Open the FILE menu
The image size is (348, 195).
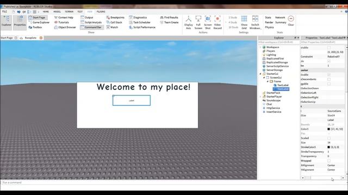click(4, 11)
